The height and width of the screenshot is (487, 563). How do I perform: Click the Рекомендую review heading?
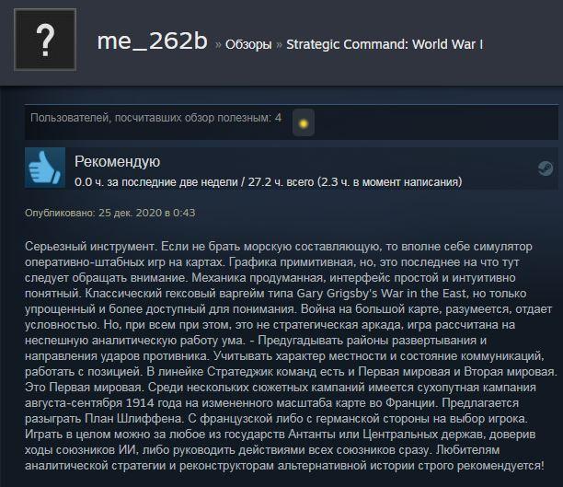[x=118, y=162]
